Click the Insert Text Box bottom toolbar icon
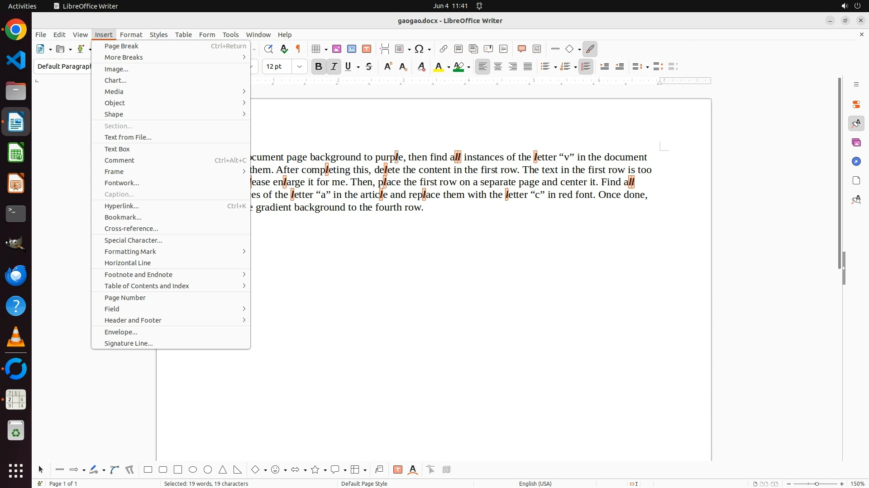 (398, 470)
